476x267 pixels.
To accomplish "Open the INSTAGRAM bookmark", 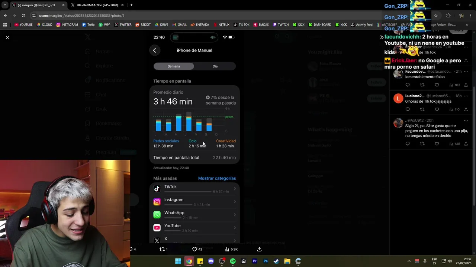I will pyautogui.click(x=67, y=25).
